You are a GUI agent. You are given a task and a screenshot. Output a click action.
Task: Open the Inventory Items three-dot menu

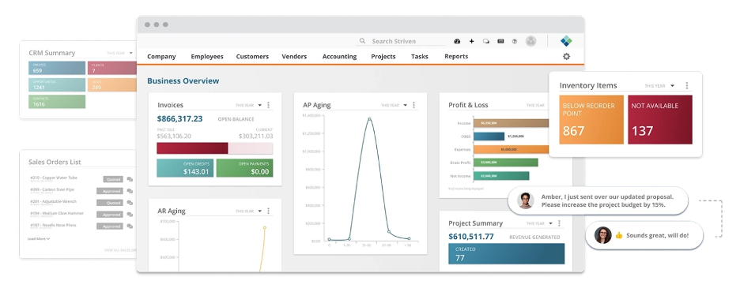coord(687,86)
